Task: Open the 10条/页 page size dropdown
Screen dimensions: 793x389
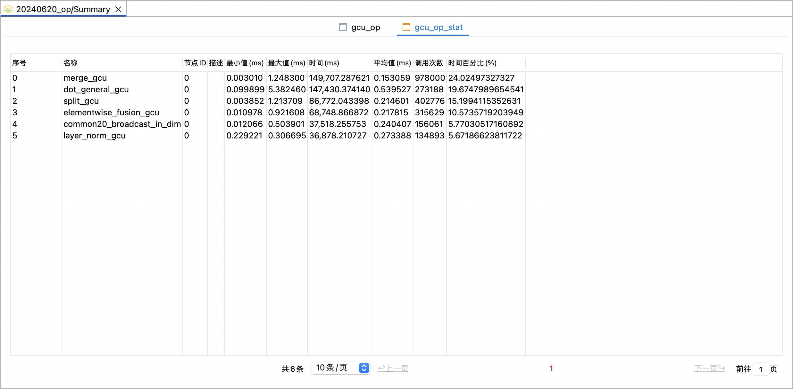Action: (x=340, y=368)
